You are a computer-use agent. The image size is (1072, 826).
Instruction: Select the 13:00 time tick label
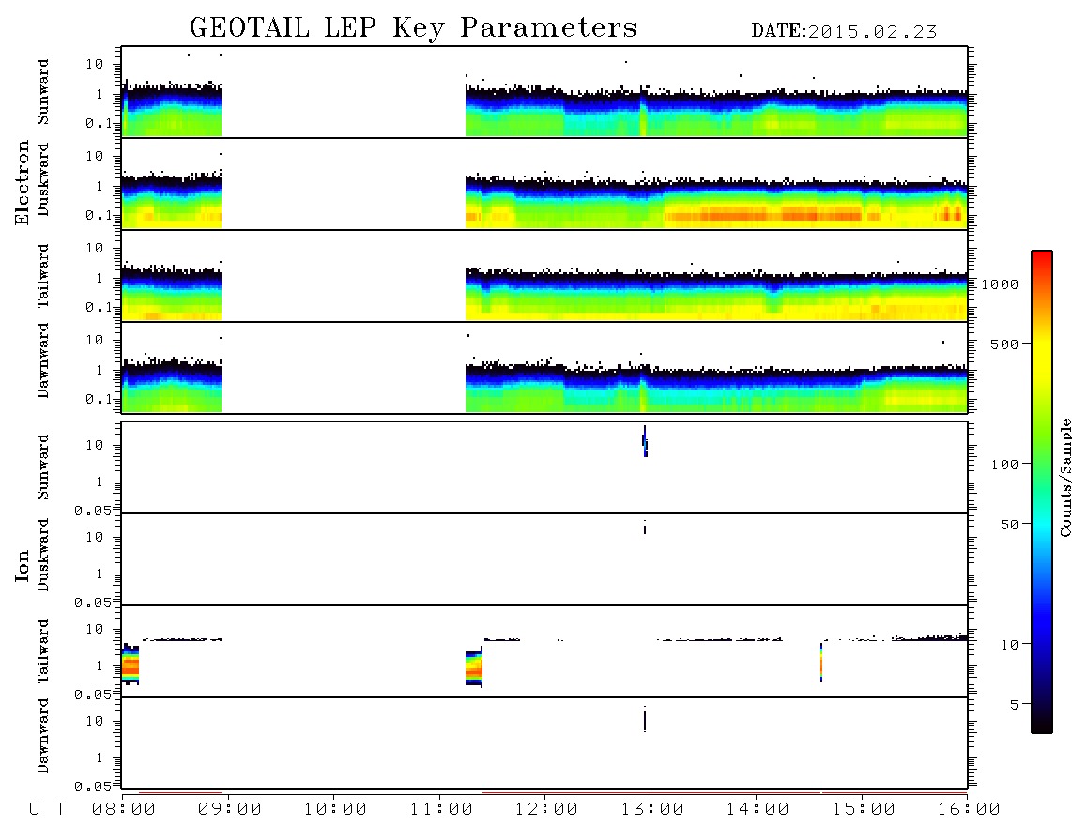tap(652, 810)
